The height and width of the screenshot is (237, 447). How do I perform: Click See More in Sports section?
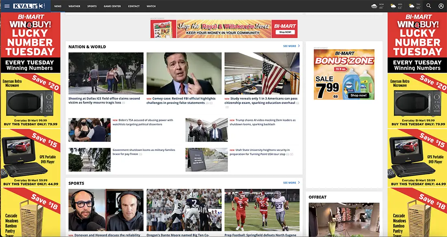point(290,183)
